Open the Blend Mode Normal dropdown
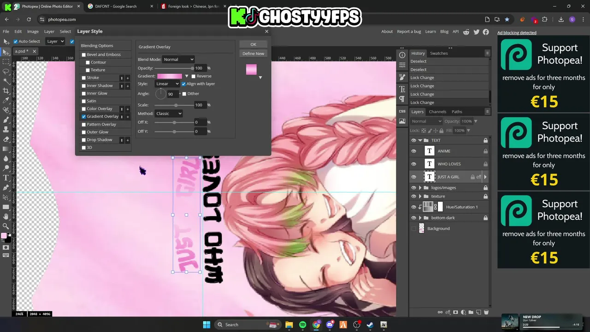The width and height of the screenshot is (590, 332). click(x=178, y=59)
